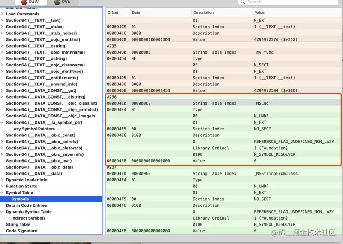
Task: Select Section64 (__TEXT,__unwind_info)
Action: click(x=42, y=84)
